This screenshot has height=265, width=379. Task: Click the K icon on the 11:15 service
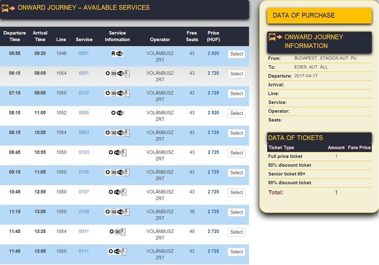pos(127,212)
